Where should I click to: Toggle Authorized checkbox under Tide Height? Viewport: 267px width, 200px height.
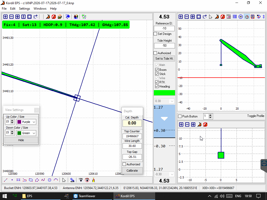point(155,53)
